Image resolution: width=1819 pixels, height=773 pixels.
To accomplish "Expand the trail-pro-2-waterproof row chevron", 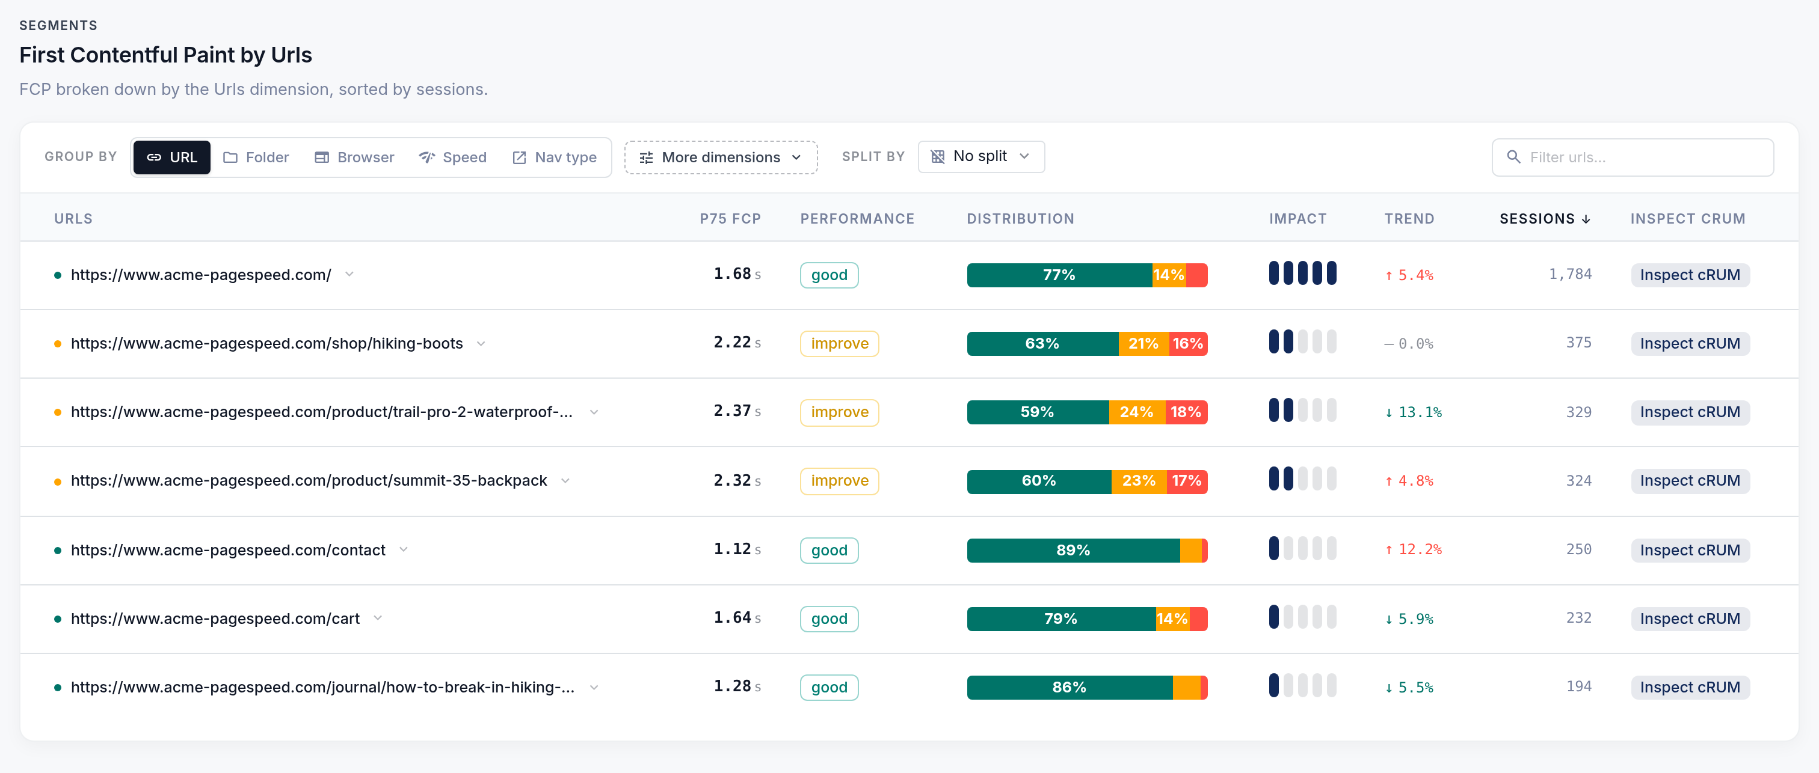I will pos(594,412).
